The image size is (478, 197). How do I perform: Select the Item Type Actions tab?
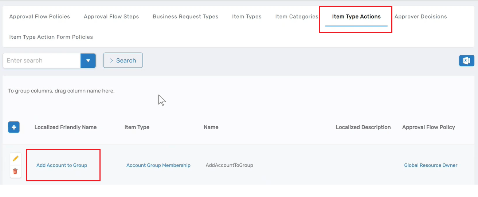356,16
